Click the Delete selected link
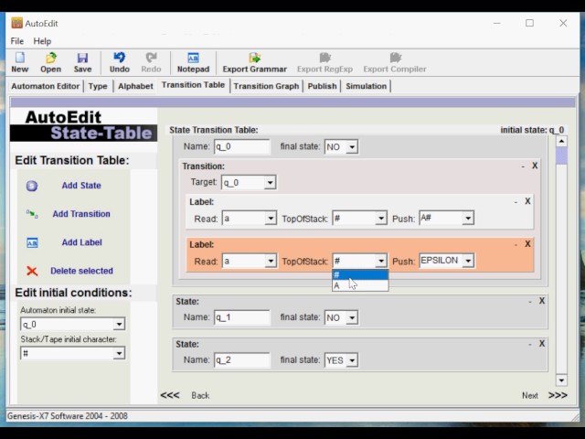 point(81,271)
